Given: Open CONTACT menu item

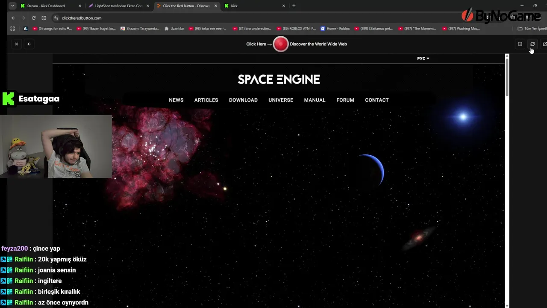Looking at the screenshot, I should (x=377, y=100).
